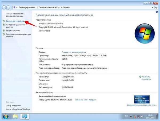Click the Service Pack 1 text

point(44,31)
